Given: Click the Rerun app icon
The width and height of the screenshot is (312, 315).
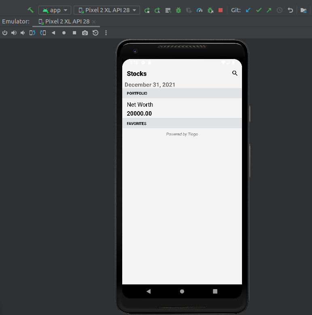Looking at the screenshot, I should [x=147, y=10].
